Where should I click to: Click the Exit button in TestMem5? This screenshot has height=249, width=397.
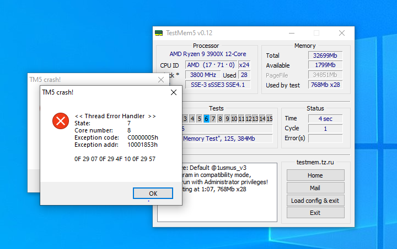click(x=315, y=213)
